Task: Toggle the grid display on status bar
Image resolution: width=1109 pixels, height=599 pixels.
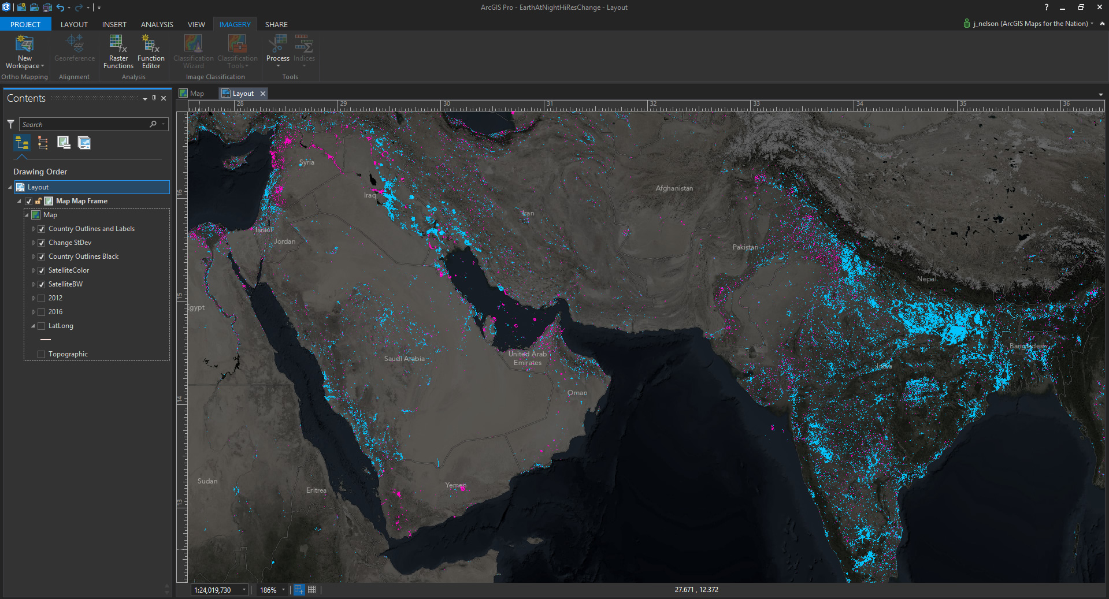Action: coord(312,590)
